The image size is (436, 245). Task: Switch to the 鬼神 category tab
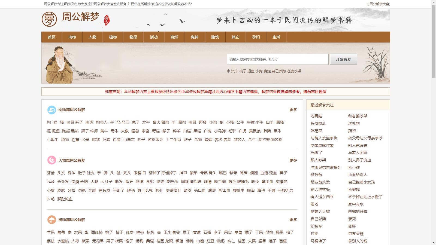(195, 37)
